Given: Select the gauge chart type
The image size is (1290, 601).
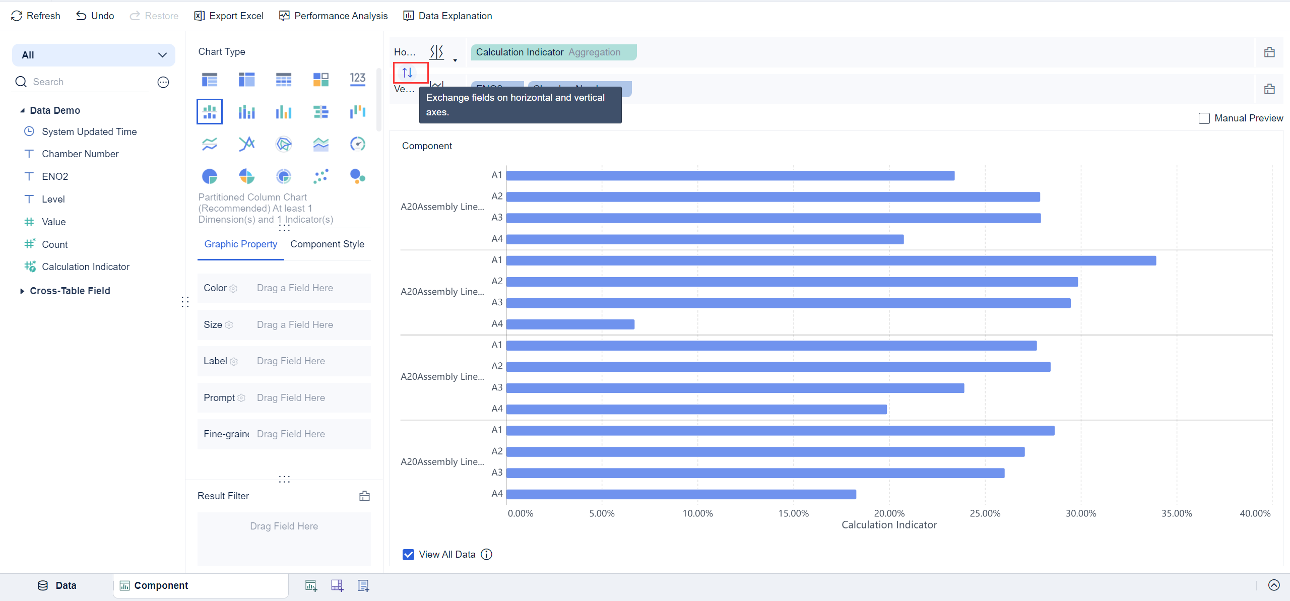Looking at the screenshot, I should pos(357,144).
